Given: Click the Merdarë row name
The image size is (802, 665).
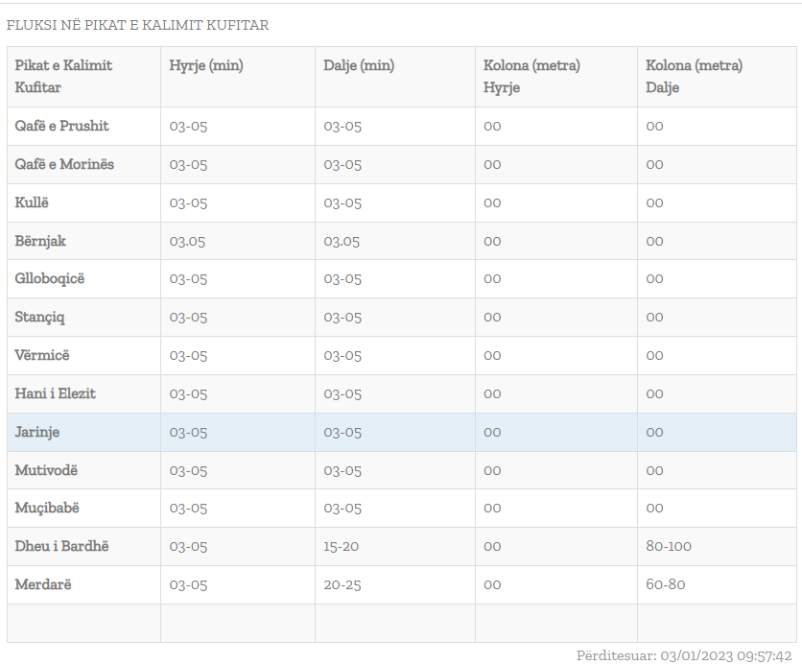Looking at the screenshot, I should pos(43,584).
